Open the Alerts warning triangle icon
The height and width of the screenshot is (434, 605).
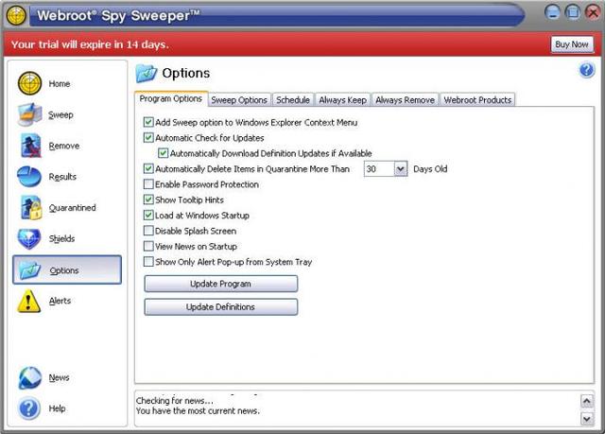click(29, 301)
